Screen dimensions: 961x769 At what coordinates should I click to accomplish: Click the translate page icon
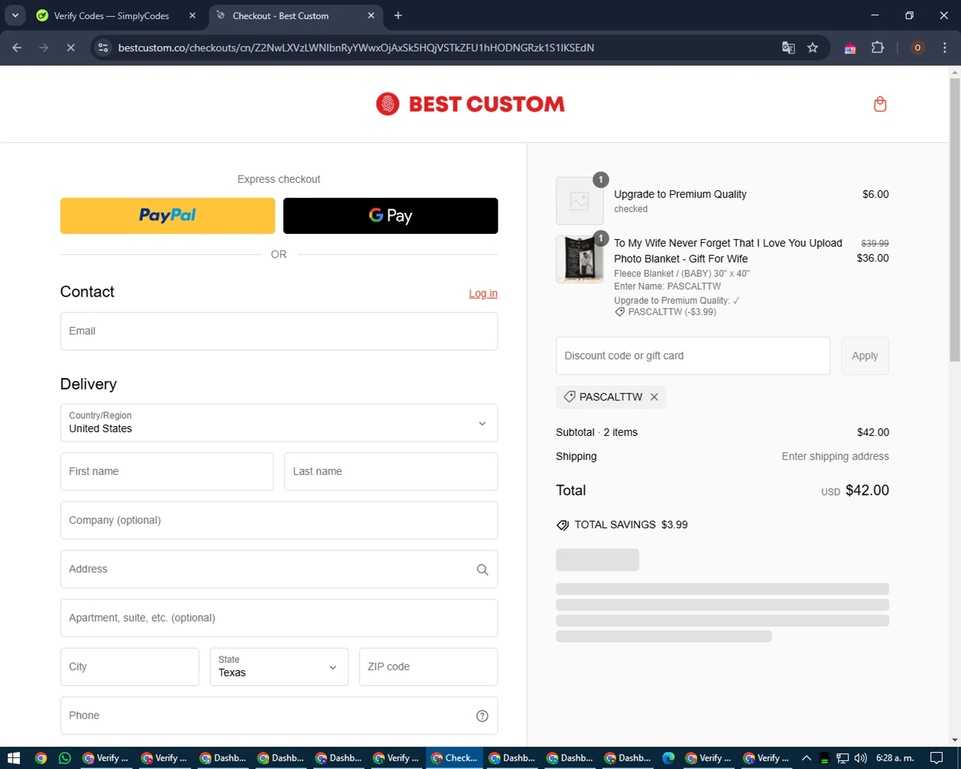(x=789, y=47)
